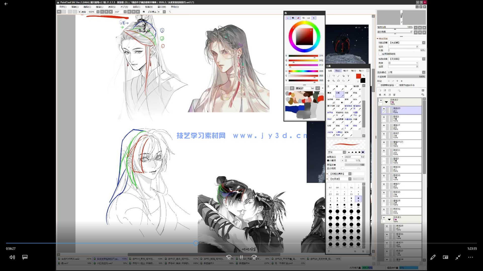Viewport: 483px width, 271px height.
Task: Enable the 应用到钢笔线 checkbox
Action: [380, 54]
